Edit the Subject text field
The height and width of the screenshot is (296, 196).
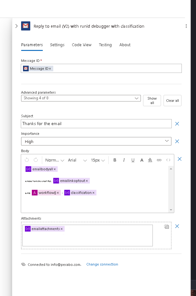pyautogui.click(x=96, y=124)
